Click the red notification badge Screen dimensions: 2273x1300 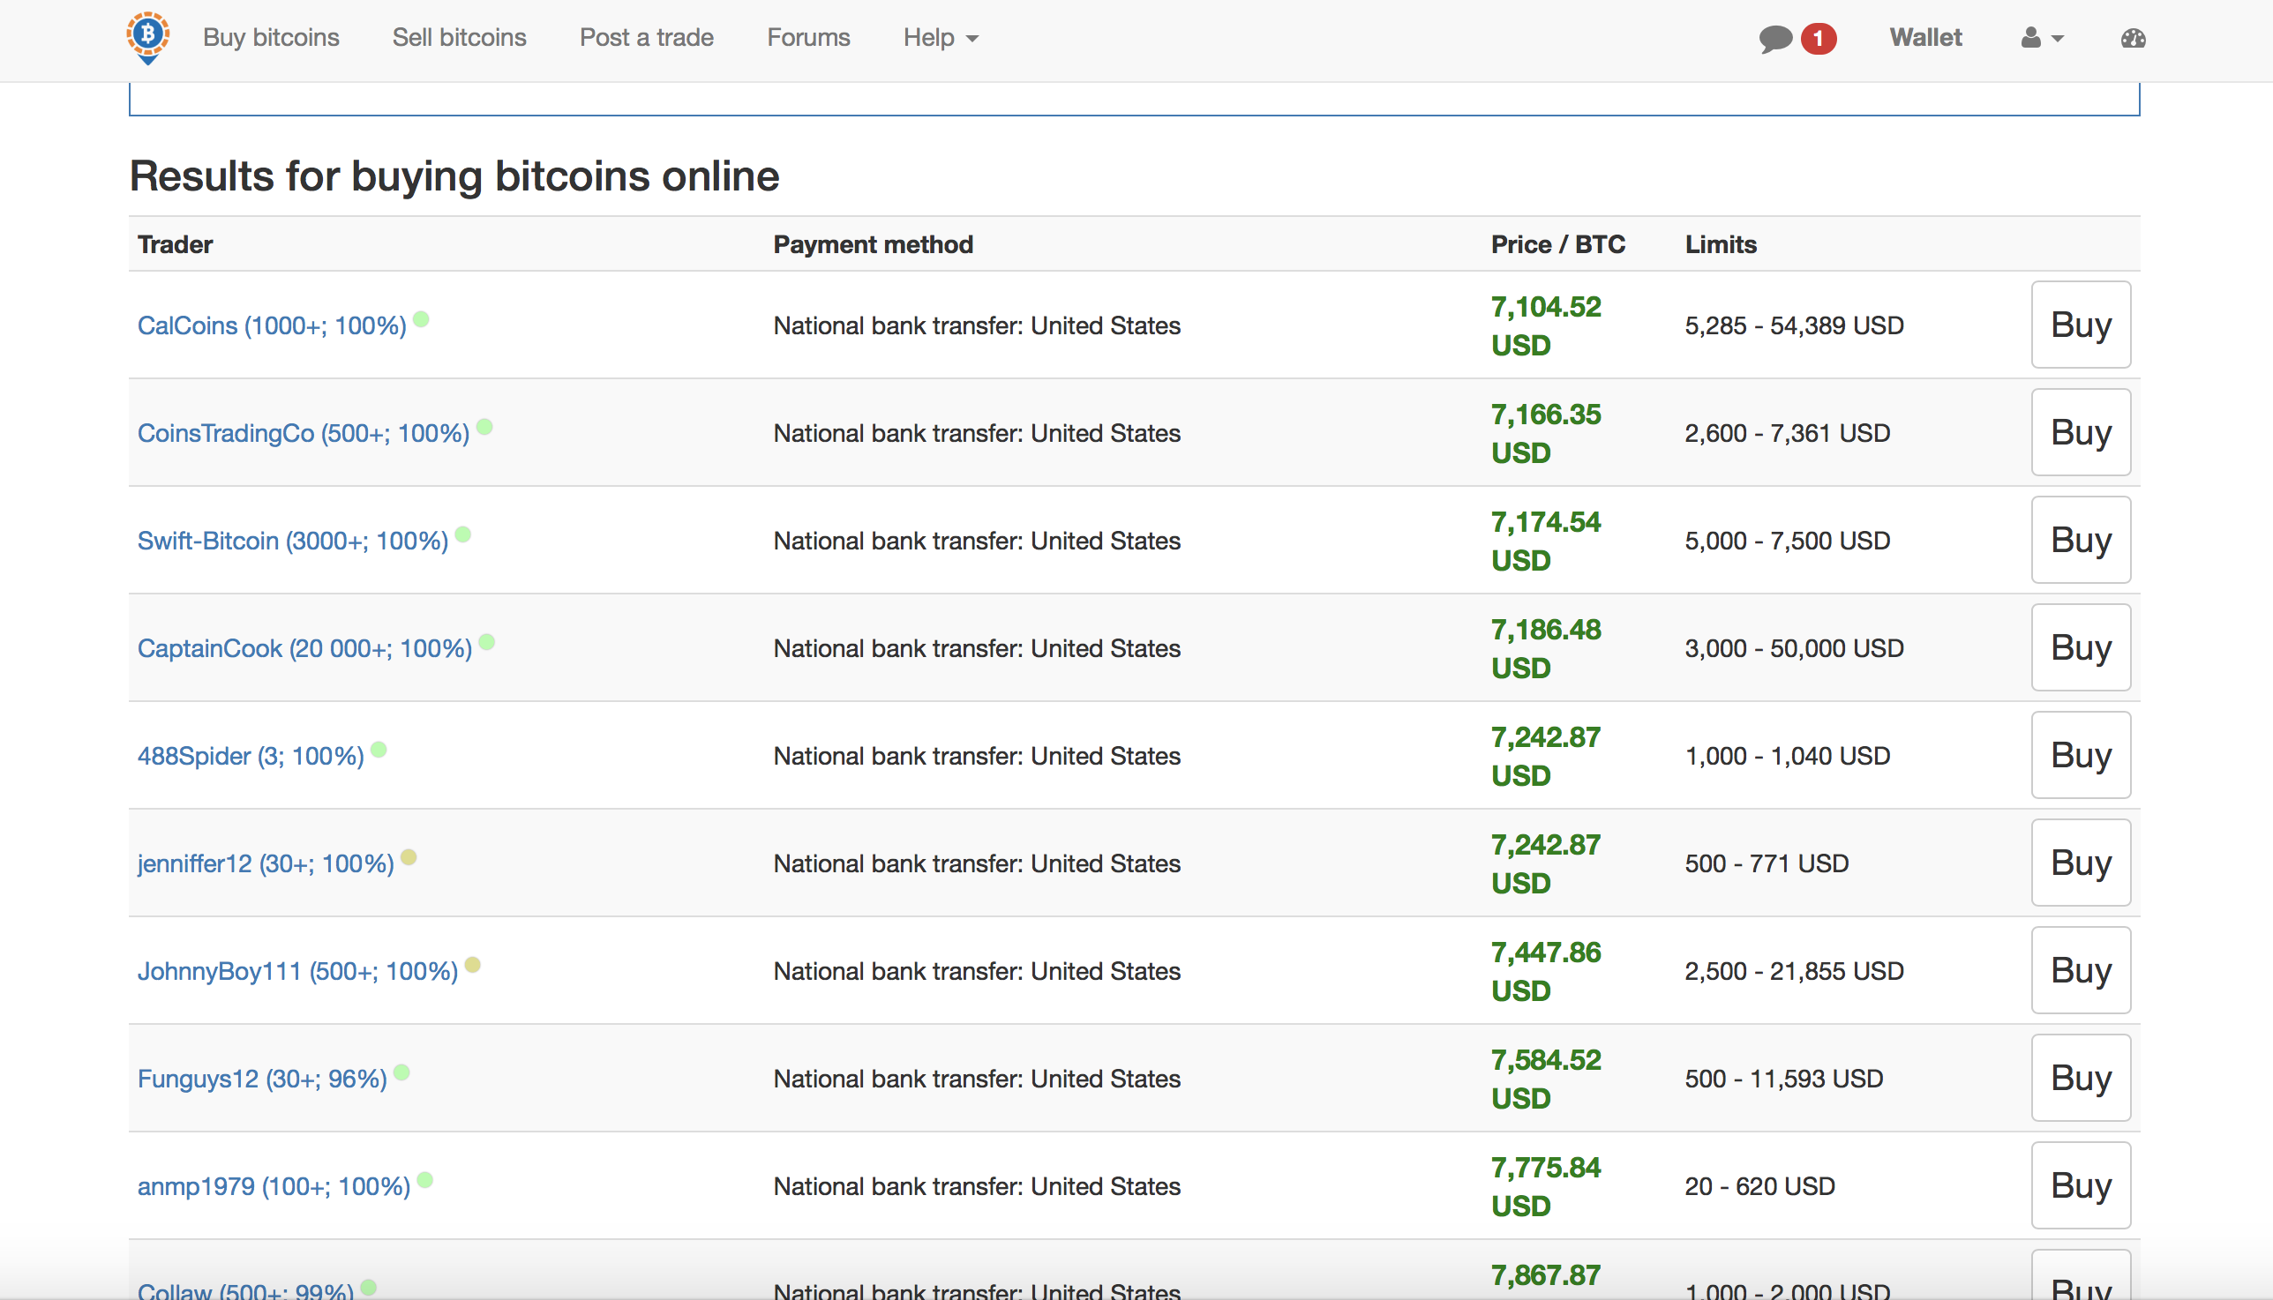point(1818,39)
